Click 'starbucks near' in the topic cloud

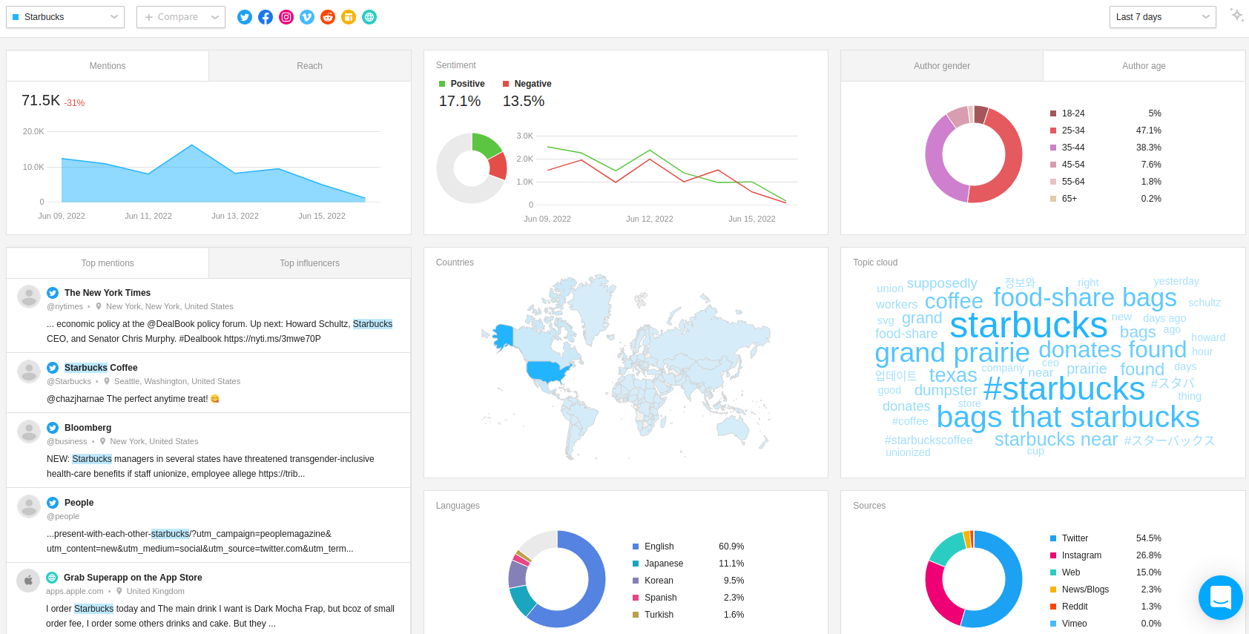point(1056,440)
